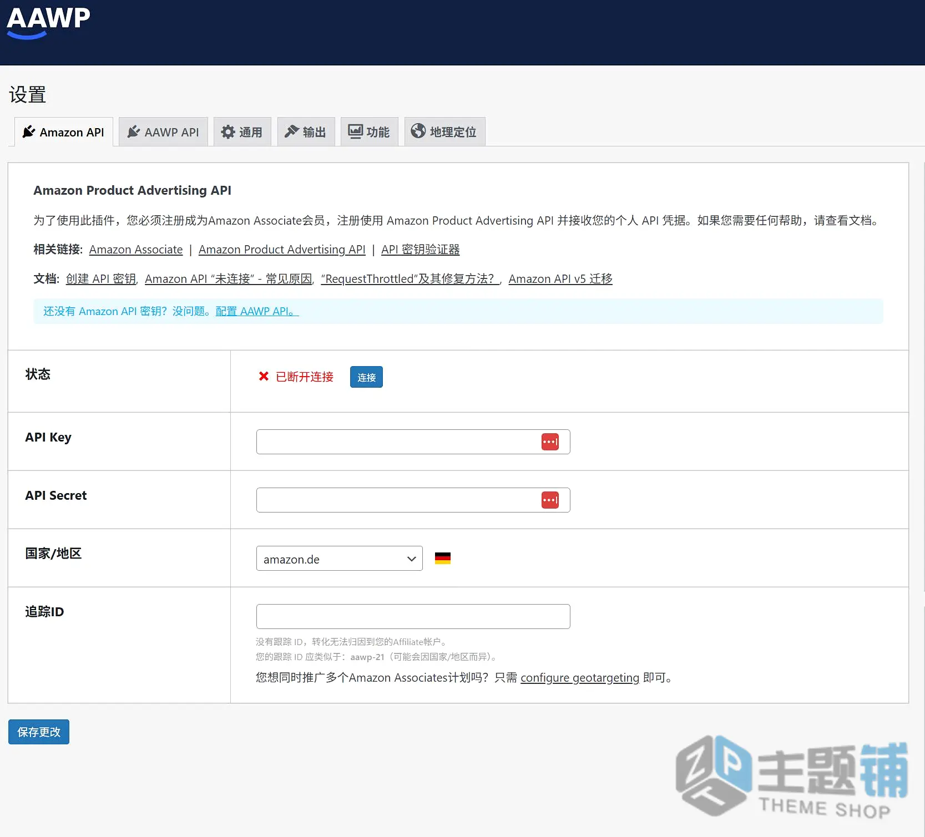Click the 追踪ID row label

44,612
